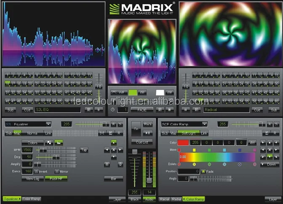Click the red Color swatch
The width and height of the screenshot is (283, 204).
tap(183, 142)
